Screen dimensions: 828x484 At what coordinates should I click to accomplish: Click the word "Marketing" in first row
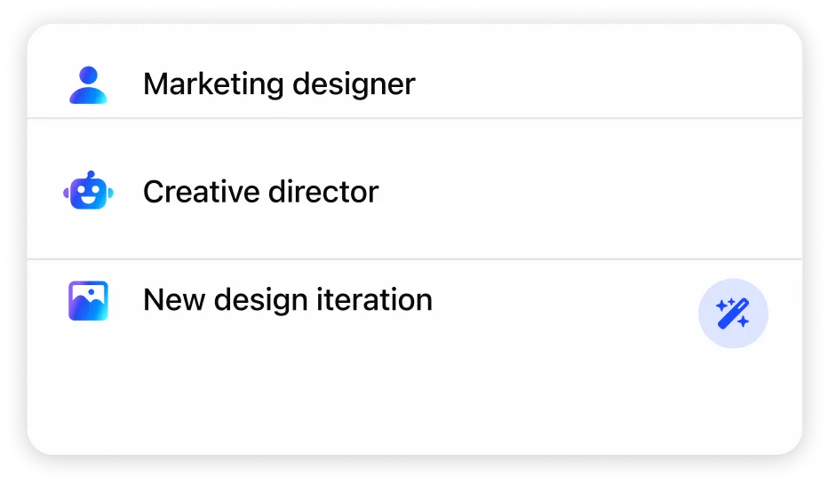(213, 84)
